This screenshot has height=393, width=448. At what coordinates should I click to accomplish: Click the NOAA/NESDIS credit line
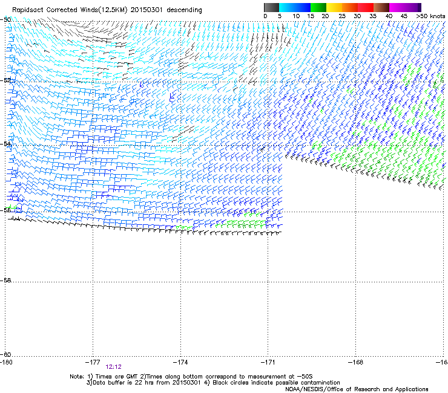[x=357, y=389]
